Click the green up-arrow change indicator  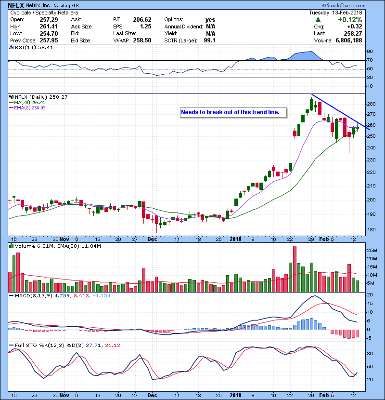tap(318, 20)
